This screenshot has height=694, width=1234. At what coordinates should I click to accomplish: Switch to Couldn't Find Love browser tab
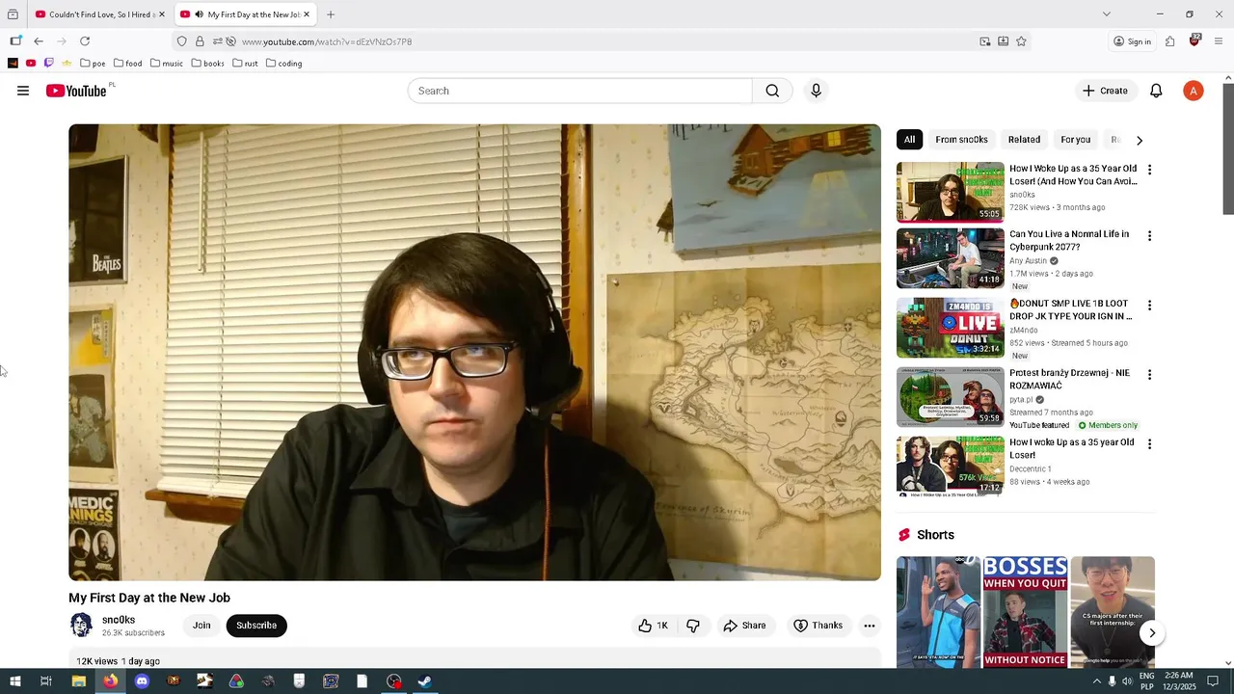click(x=99, y=14)
